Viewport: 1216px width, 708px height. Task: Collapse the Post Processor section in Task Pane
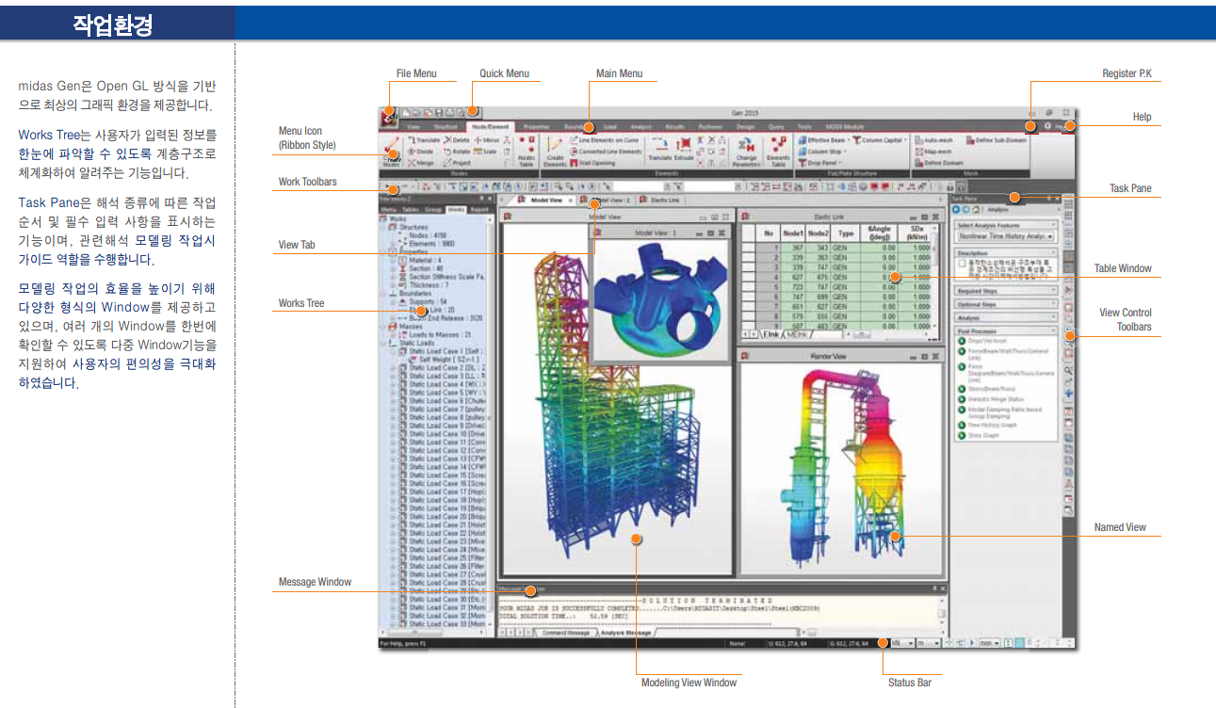click(x=1006, y=331)
